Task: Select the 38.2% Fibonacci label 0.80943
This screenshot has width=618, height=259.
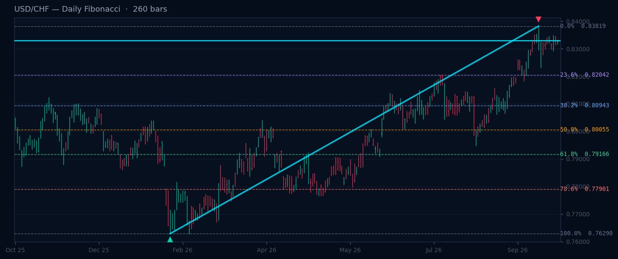Action: [585, 106]
